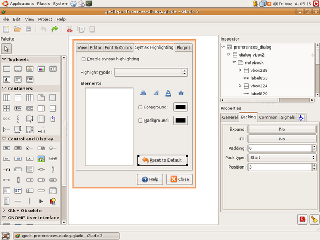Choose the Color Selection Dialog toplevel
This screenshot has height=240, width=320.
click(x=41, y=69)
